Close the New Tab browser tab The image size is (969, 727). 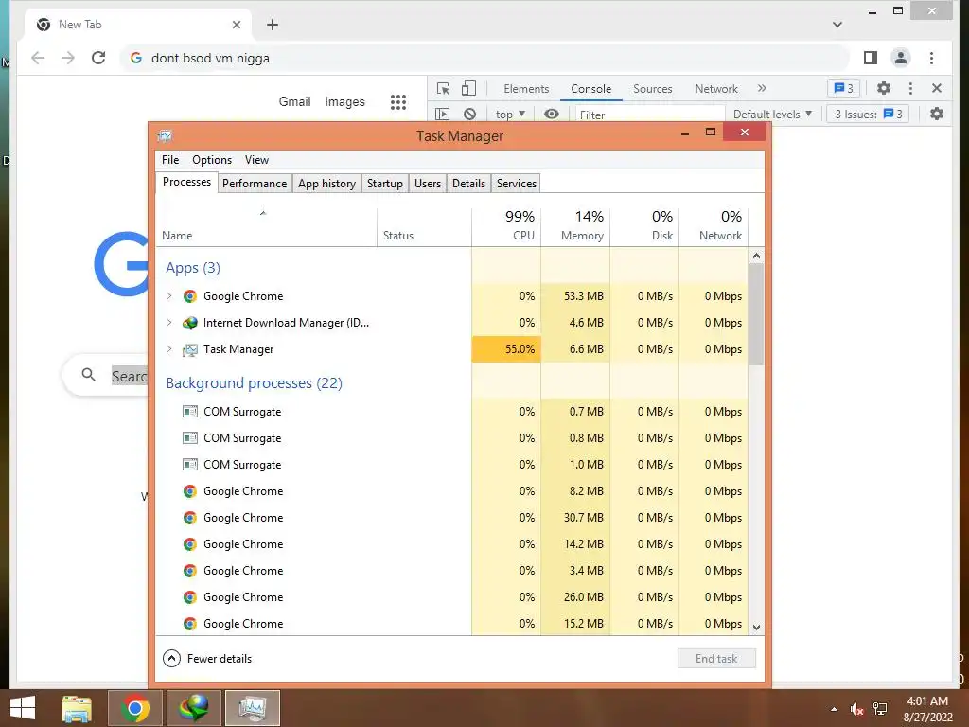[237, 25]
